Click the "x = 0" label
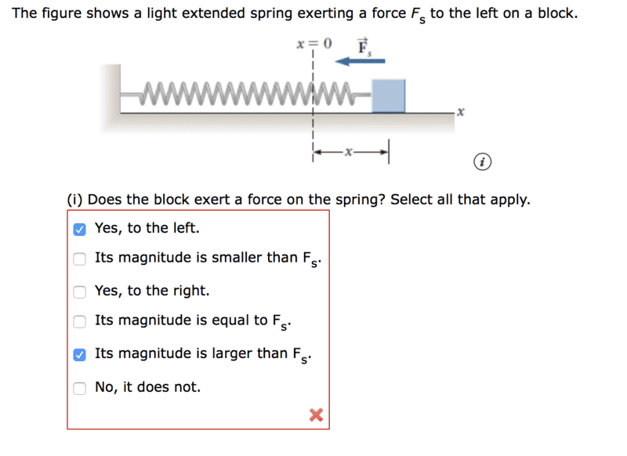This screenshot has height=456, width=627. tap(313, 42)
